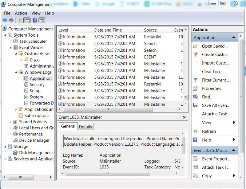Collapse the Application section in Actions pane
The image size is (246, 189).
[x=234, y=37]
